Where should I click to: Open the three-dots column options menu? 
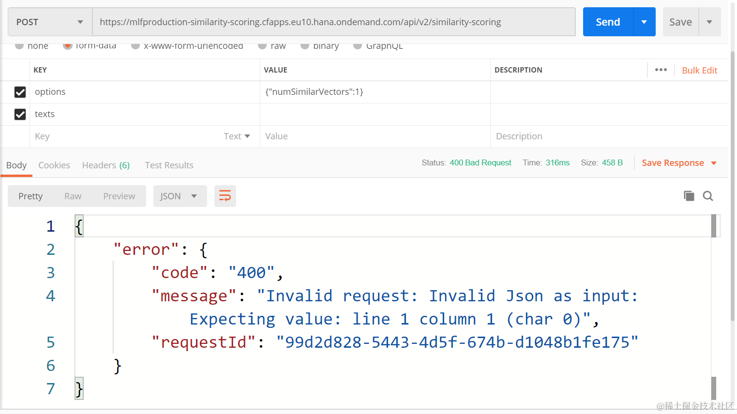tap(661, 70)
